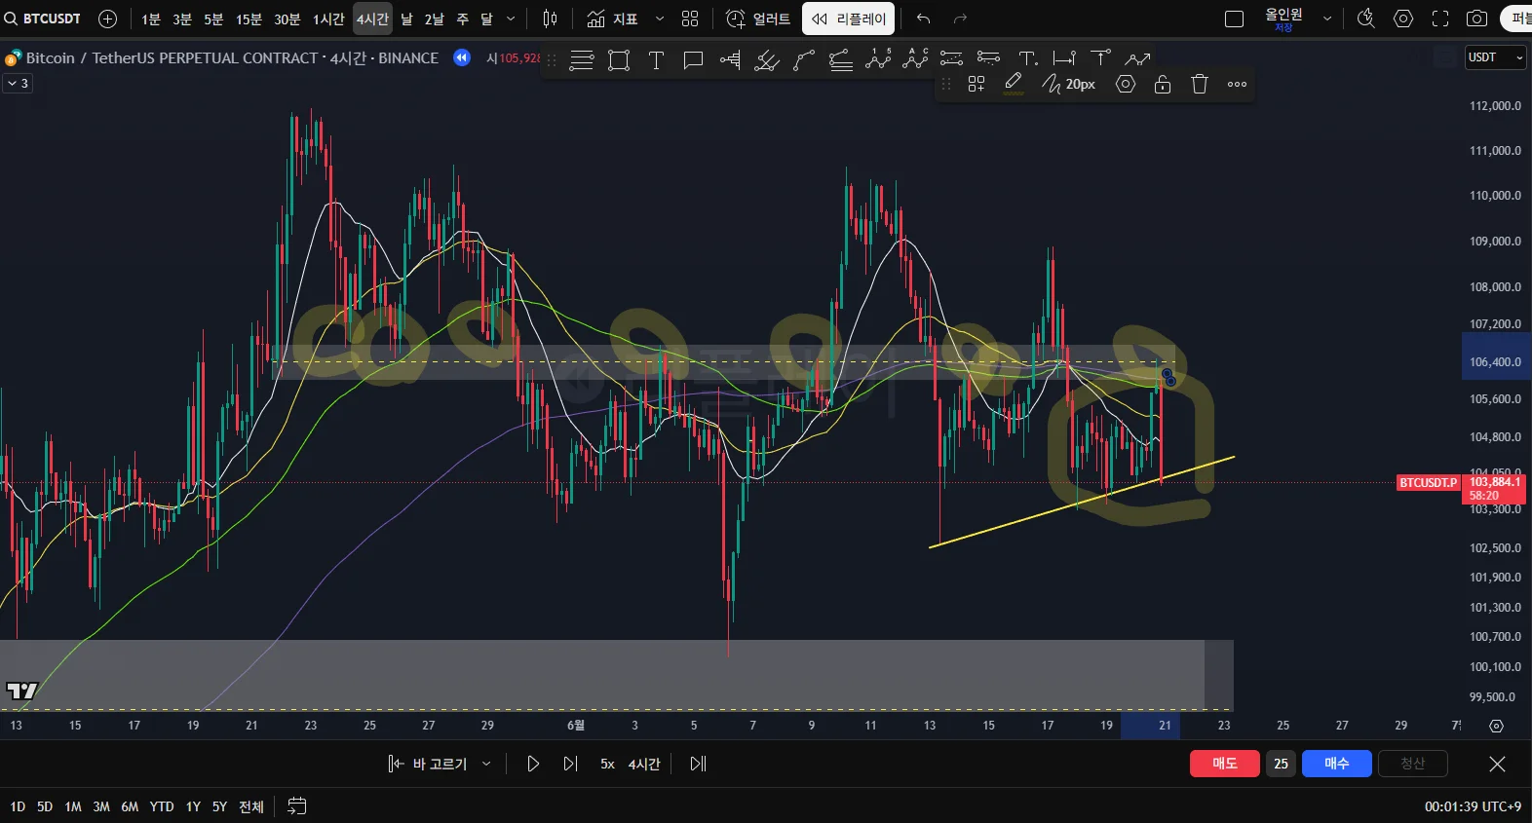Switch to the 1분 timeframe
The image size is (1532, 823).
[x=150, y=19]
